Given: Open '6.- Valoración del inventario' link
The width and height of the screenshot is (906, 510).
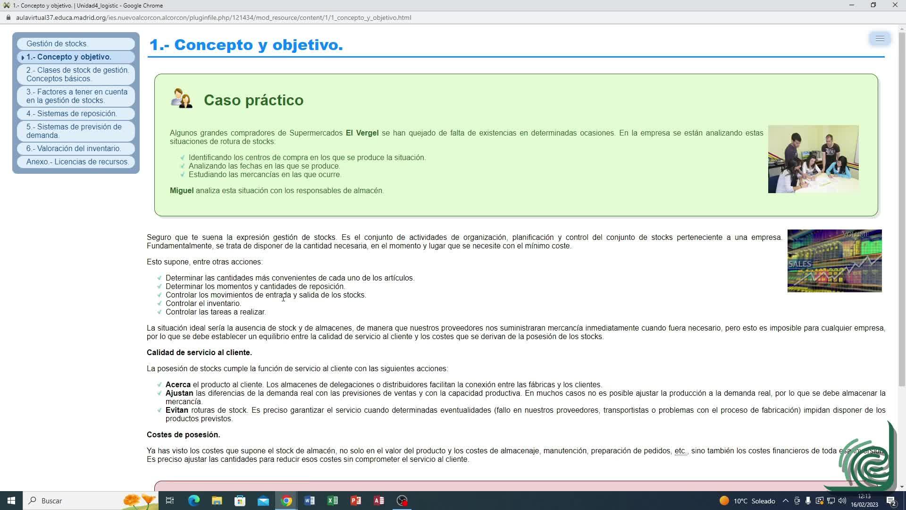Looking at the screenshot, I should [x=74, y=148].
